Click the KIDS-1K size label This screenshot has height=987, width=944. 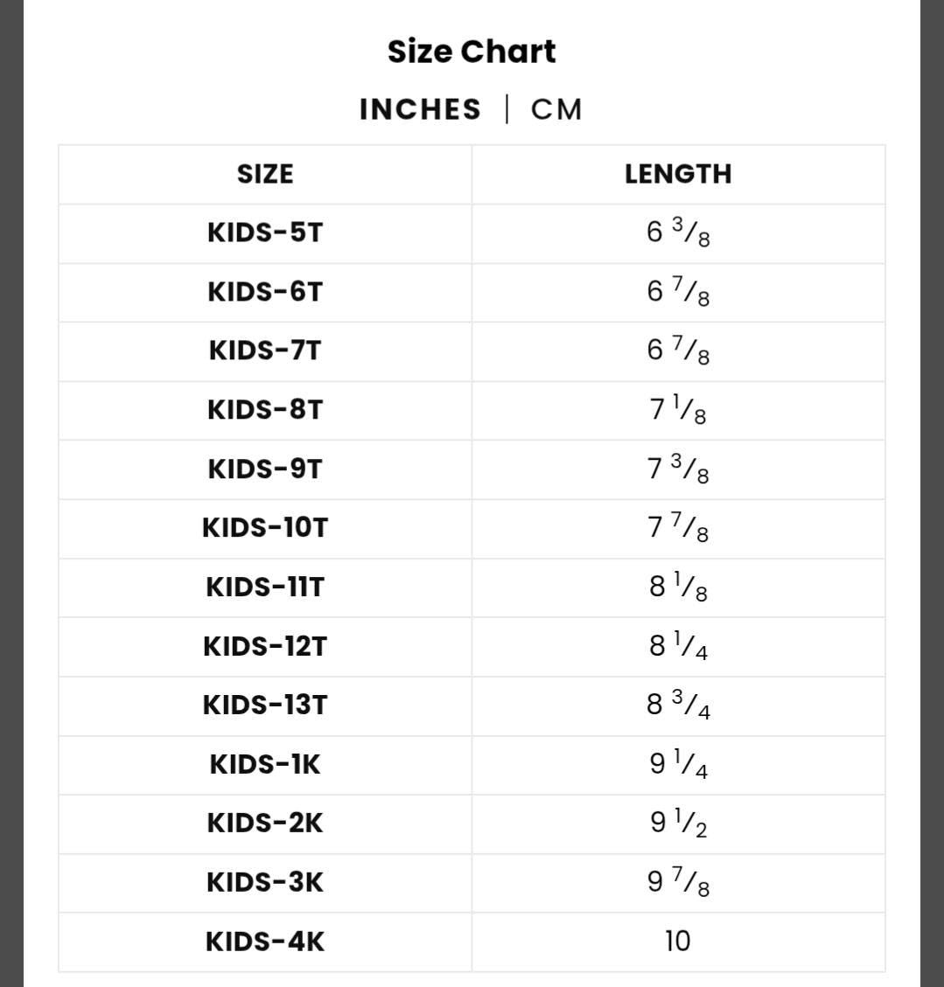coord(265,764)
